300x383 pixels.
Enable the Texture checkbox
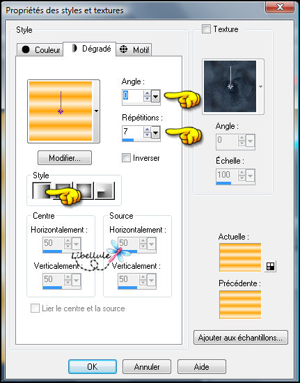click(x=206, y=29)
